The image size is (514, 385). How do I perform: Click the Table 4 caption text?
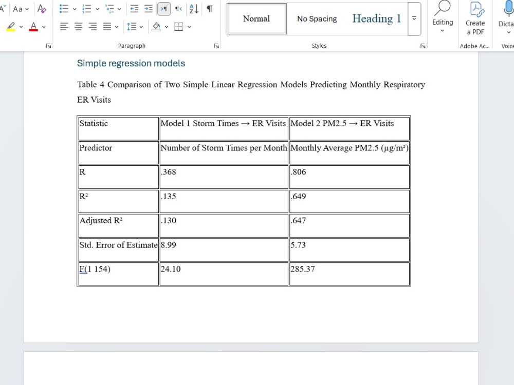251,92
